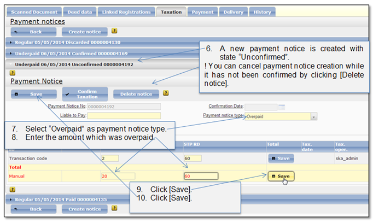Click help icon beside top Create notice
373x223 pixels.
114,31
